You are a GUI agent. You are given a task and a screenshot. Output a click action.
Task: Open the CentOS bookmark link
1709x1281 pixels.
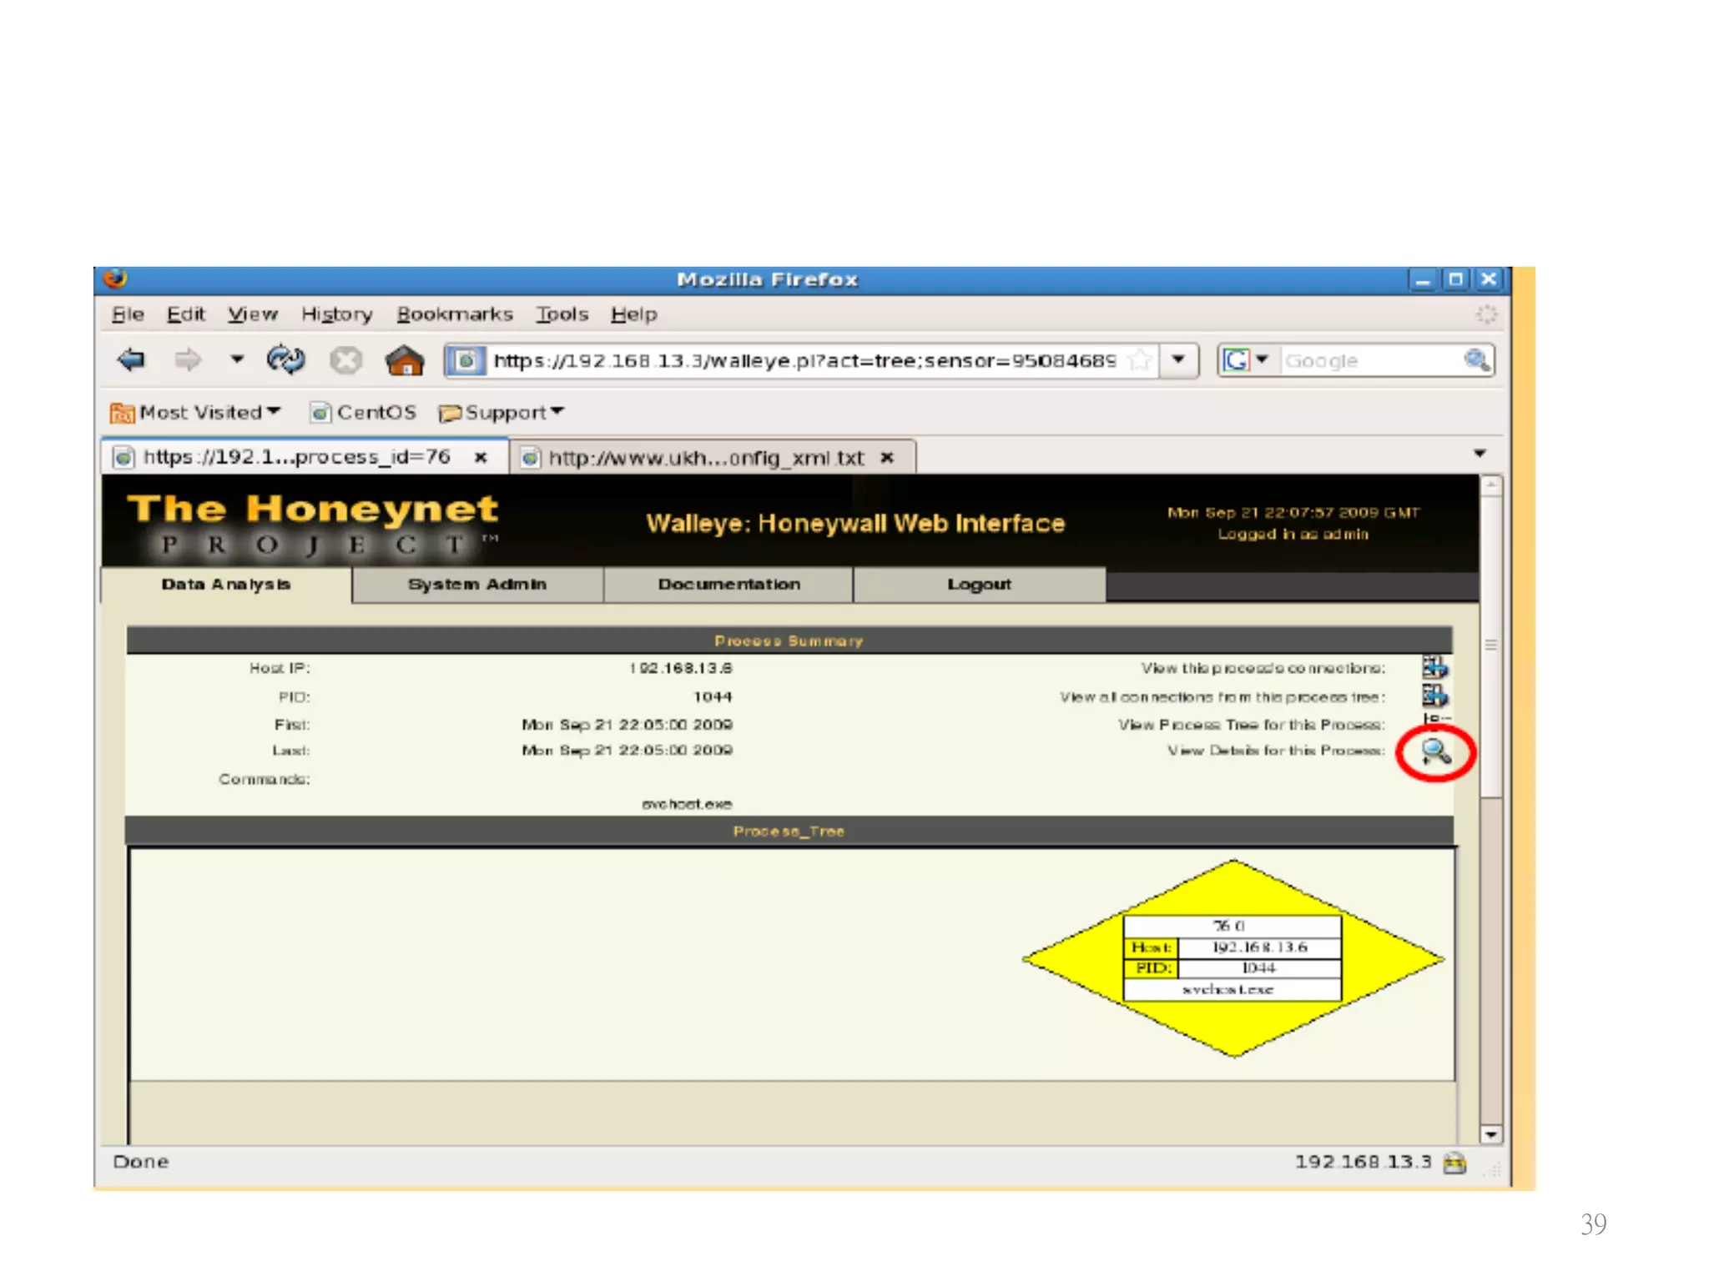click(x=364, y=412)
